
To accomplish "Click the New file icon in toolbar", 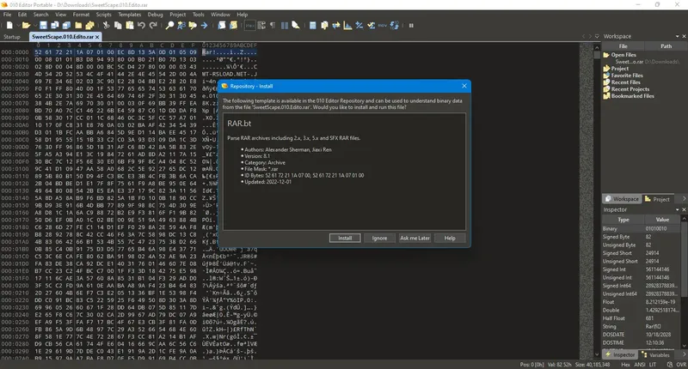I will (9, 26).
